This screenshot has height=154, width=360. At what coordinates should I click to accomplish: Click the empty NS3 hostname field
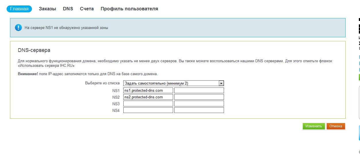pos(148,104)
